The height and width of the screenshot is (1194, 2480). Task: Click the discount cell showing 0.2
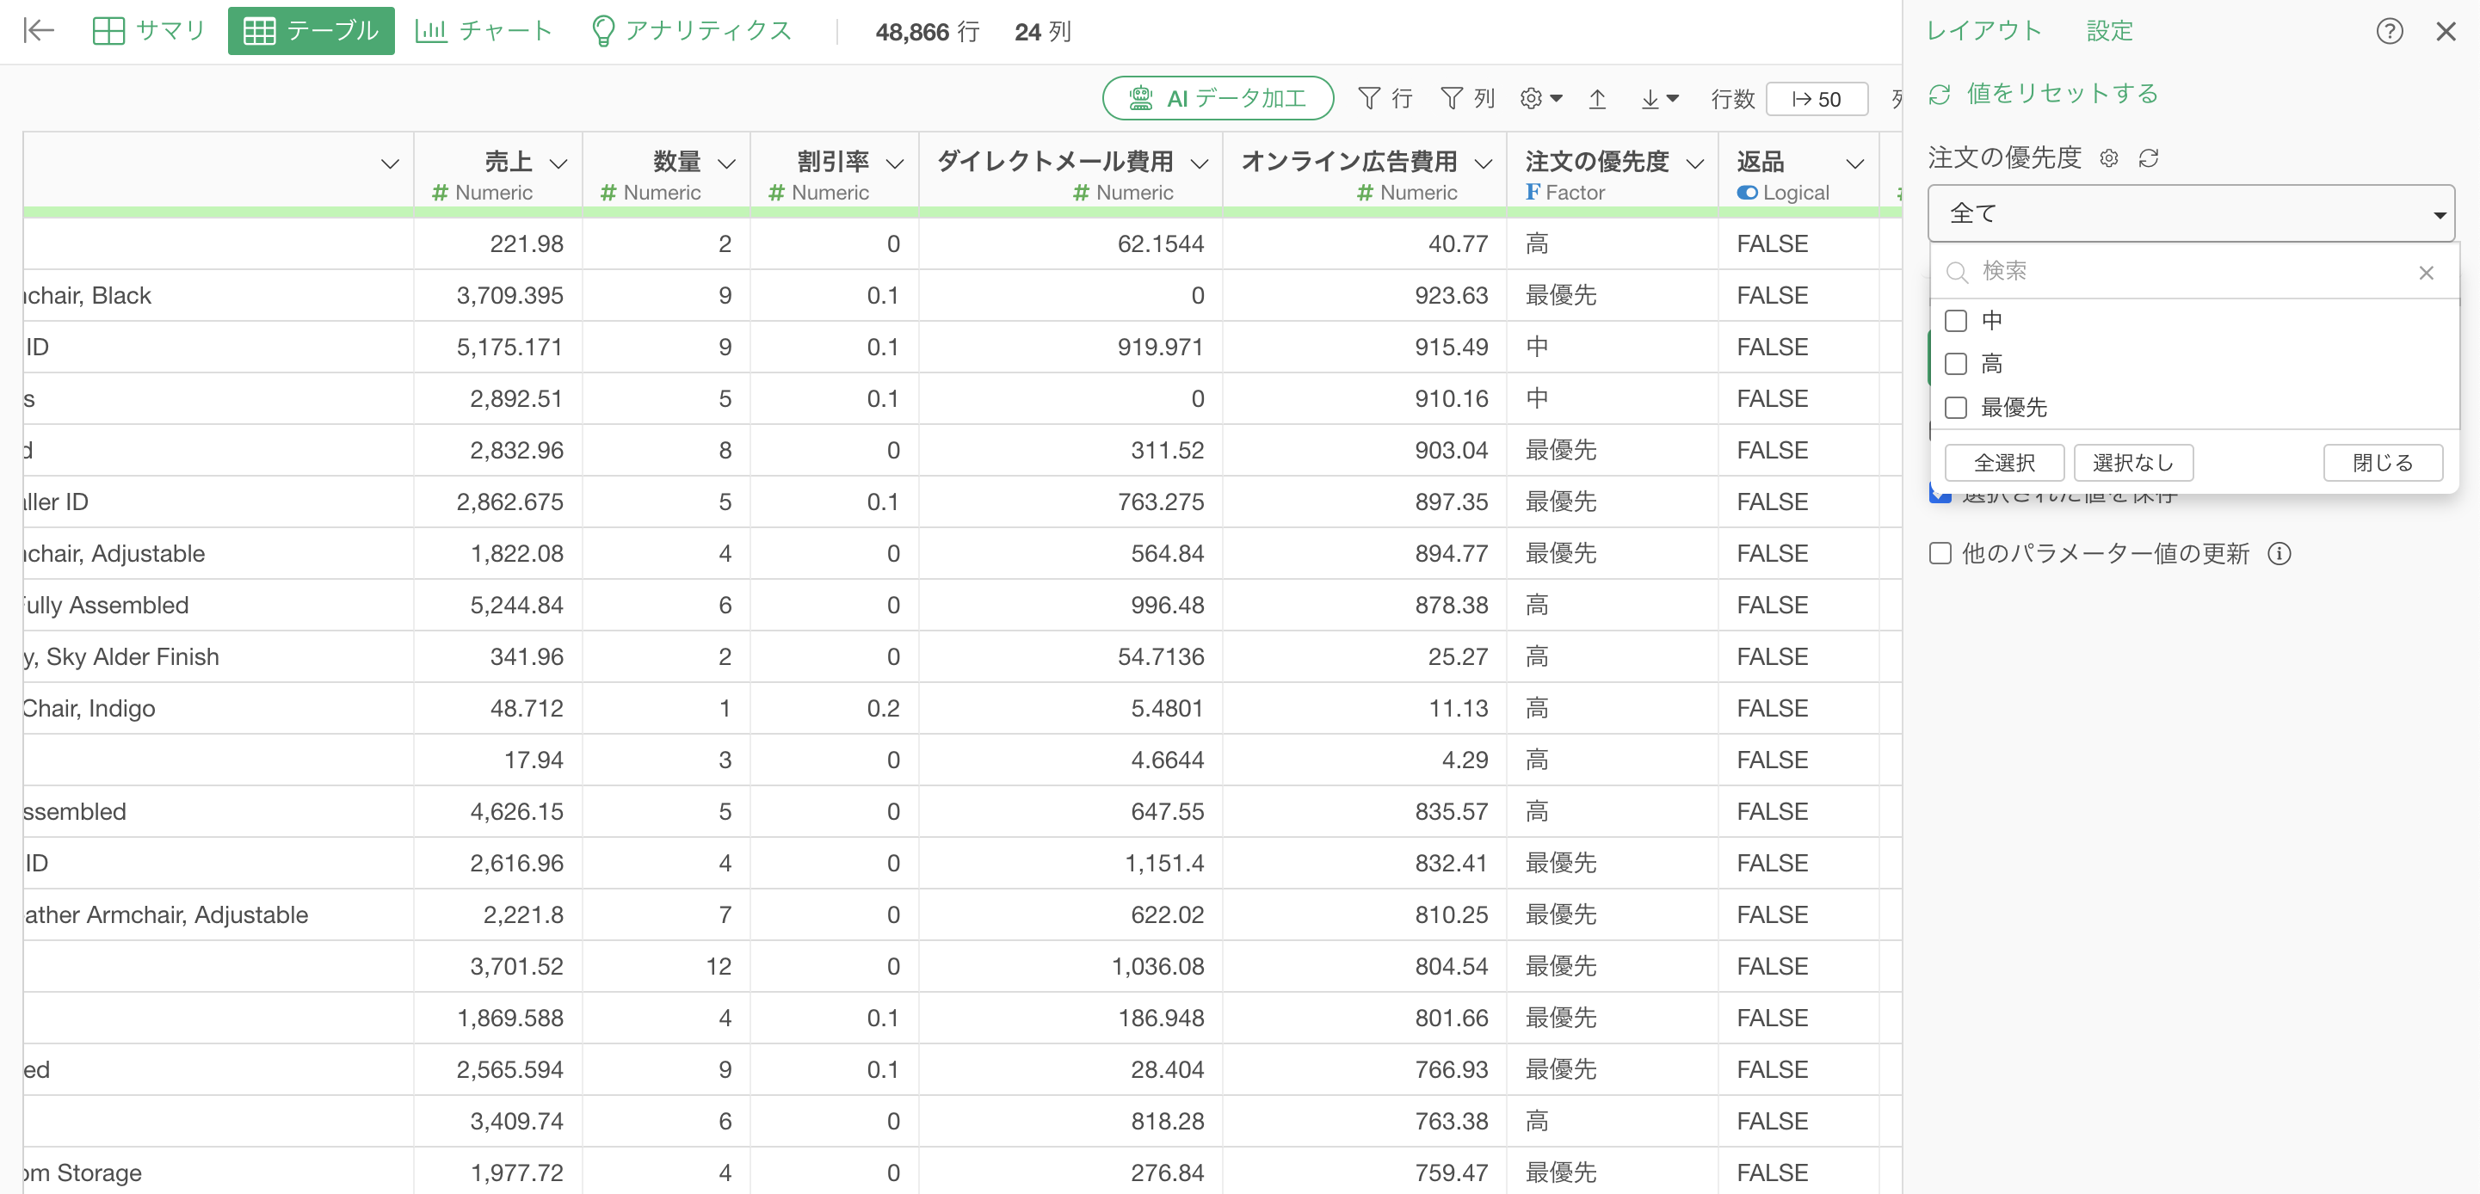pyautogui.click(x=834, y=709)
